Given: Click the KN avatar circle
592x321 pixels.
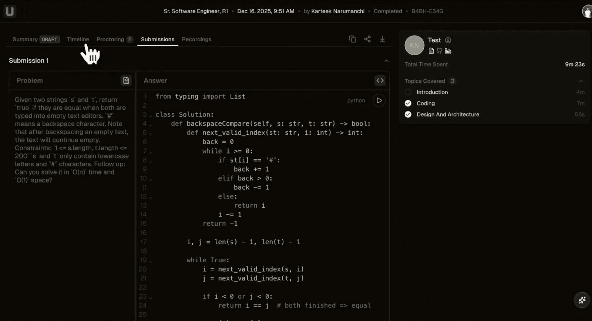Looking at the screenshot, I should pos(414,45).
